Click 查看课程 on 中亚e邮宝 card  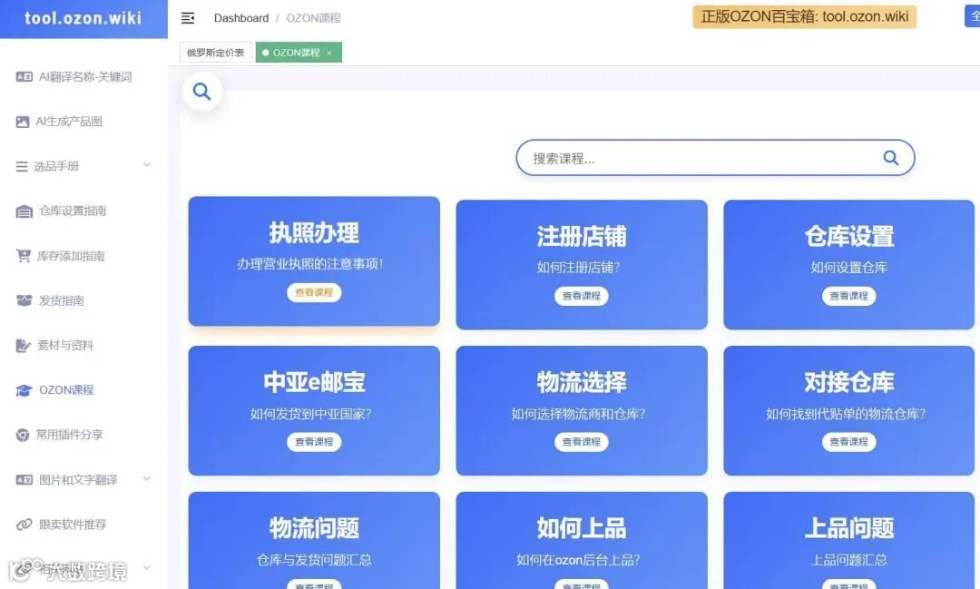coord(314,442)
